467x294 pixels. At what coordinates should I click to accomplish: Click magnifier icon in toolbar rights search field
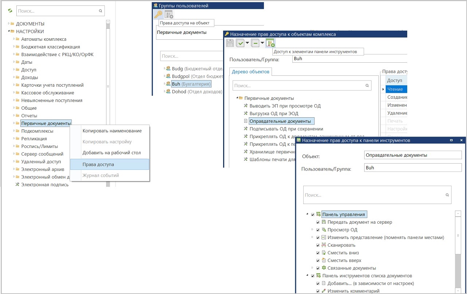[447, 195]
